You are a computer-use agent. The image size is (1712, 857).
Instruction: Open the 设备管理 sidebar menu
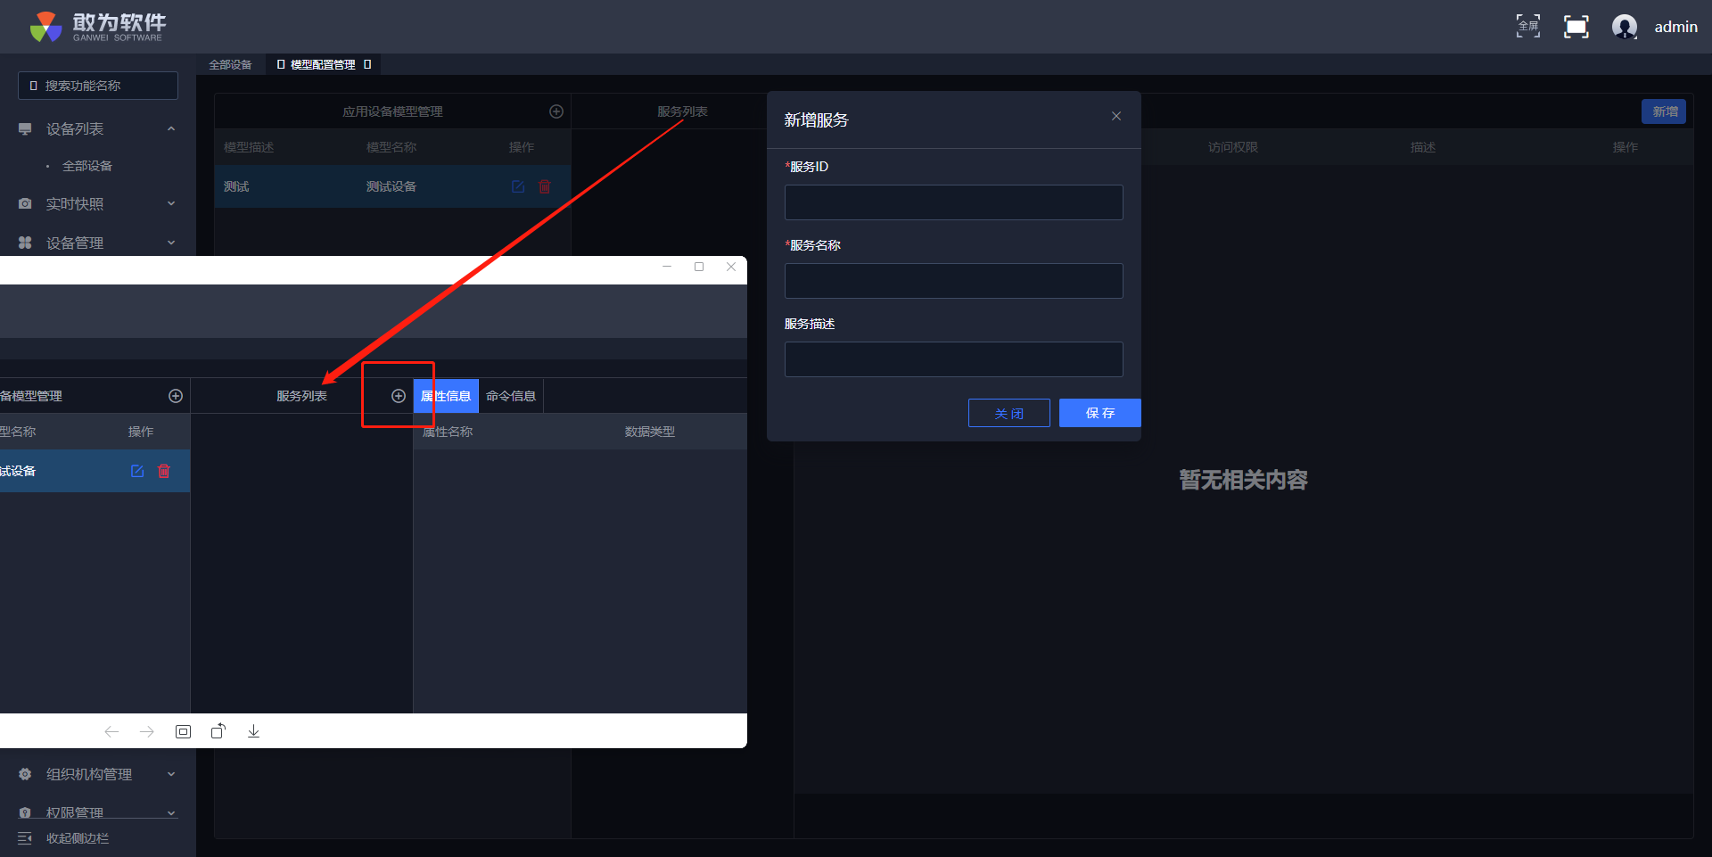tap(75, 243)
